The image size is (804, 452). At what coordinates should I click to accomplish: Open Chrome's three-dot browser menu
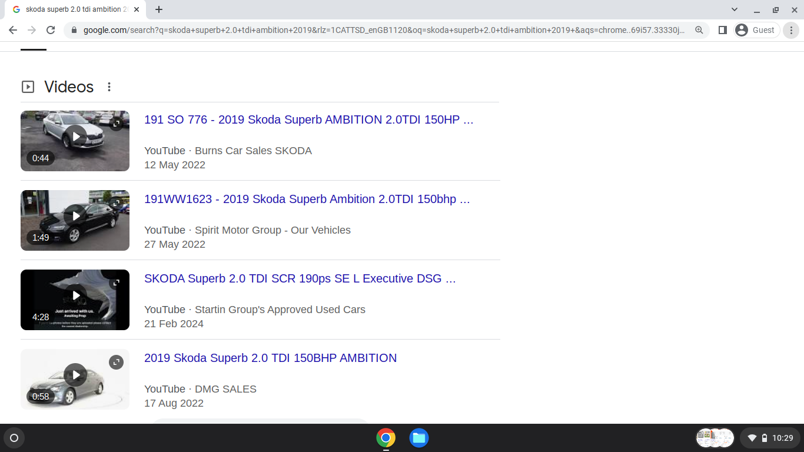point(792,30)
